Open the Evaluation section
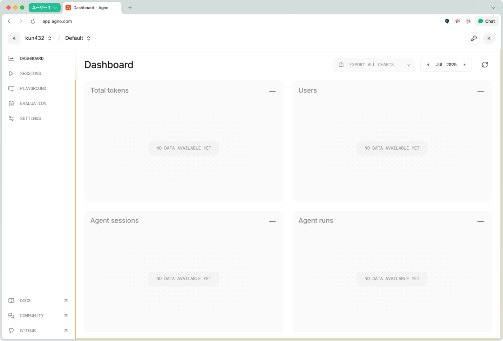 point(38,103)
